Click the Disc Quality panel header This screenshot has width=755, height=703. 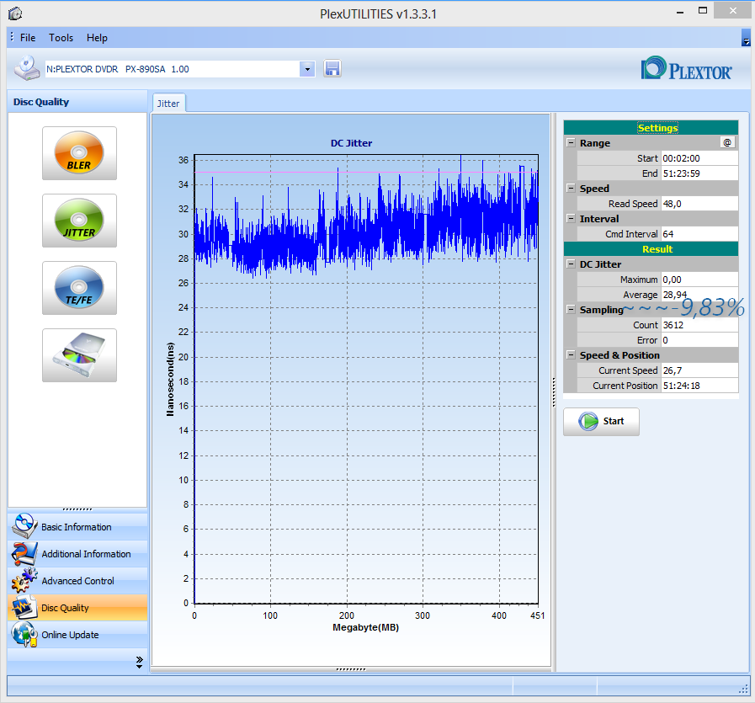tap(77, 102)
